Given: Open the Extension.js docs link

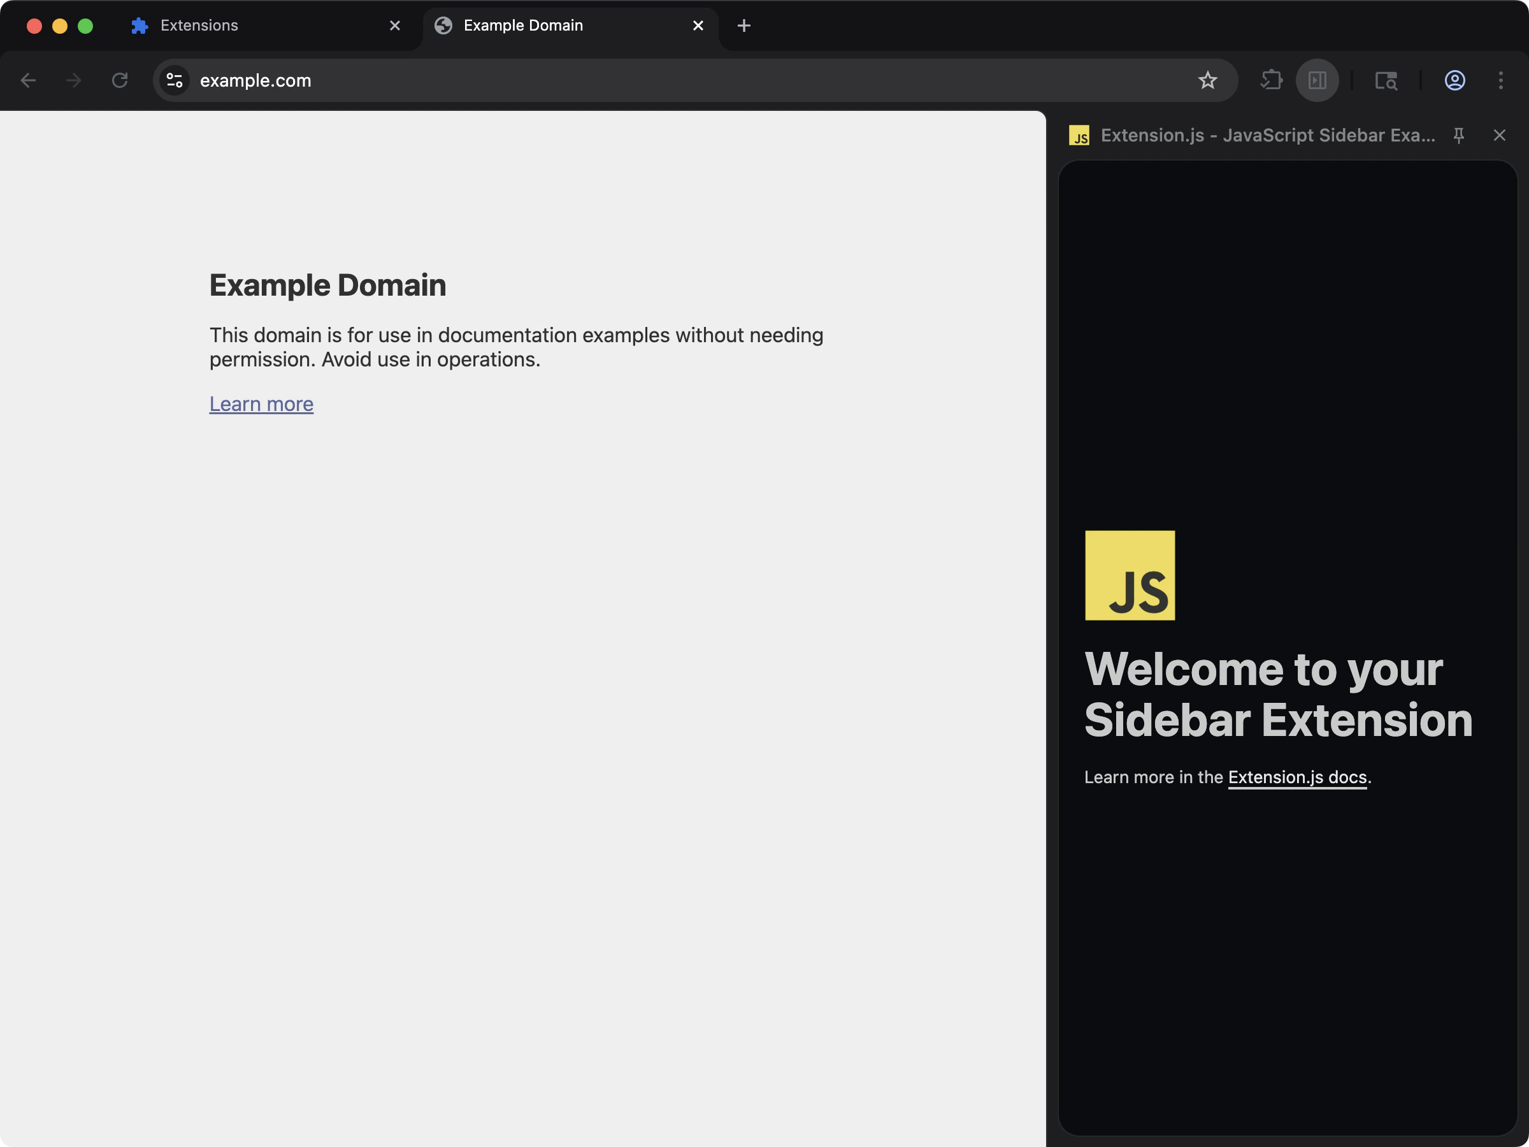Looking at the screenshot, I should [x=1296, y=777].
